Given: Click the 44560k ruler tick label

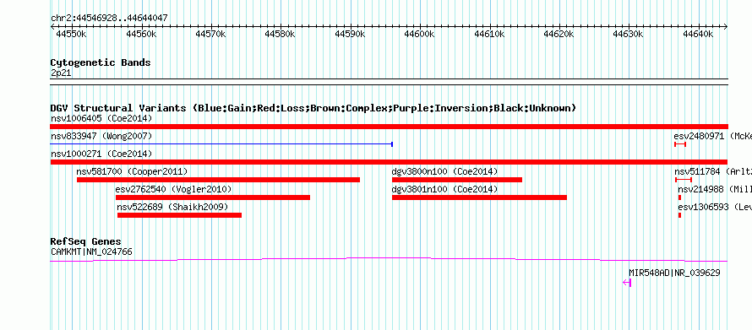Looking at the screenshot, I should click(141, 34).
